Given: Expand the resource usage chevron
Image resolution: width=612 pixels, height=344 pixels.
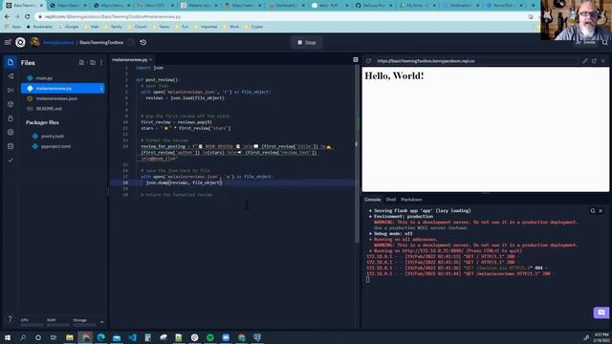Looking at the screenshot, I should click(x=102, y=322).
